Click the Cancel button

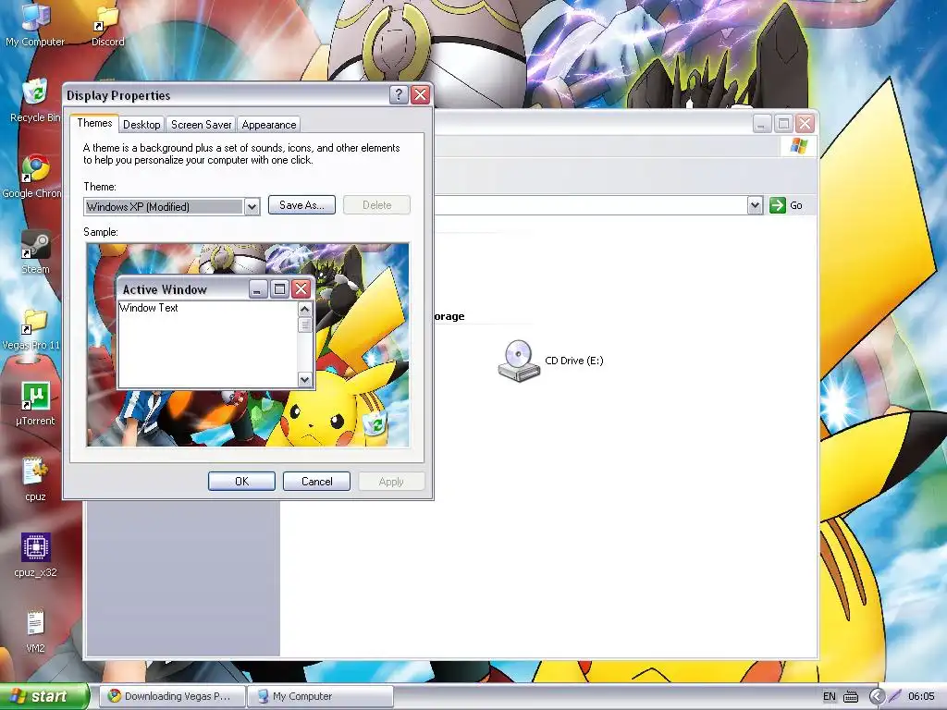point(316,481)
